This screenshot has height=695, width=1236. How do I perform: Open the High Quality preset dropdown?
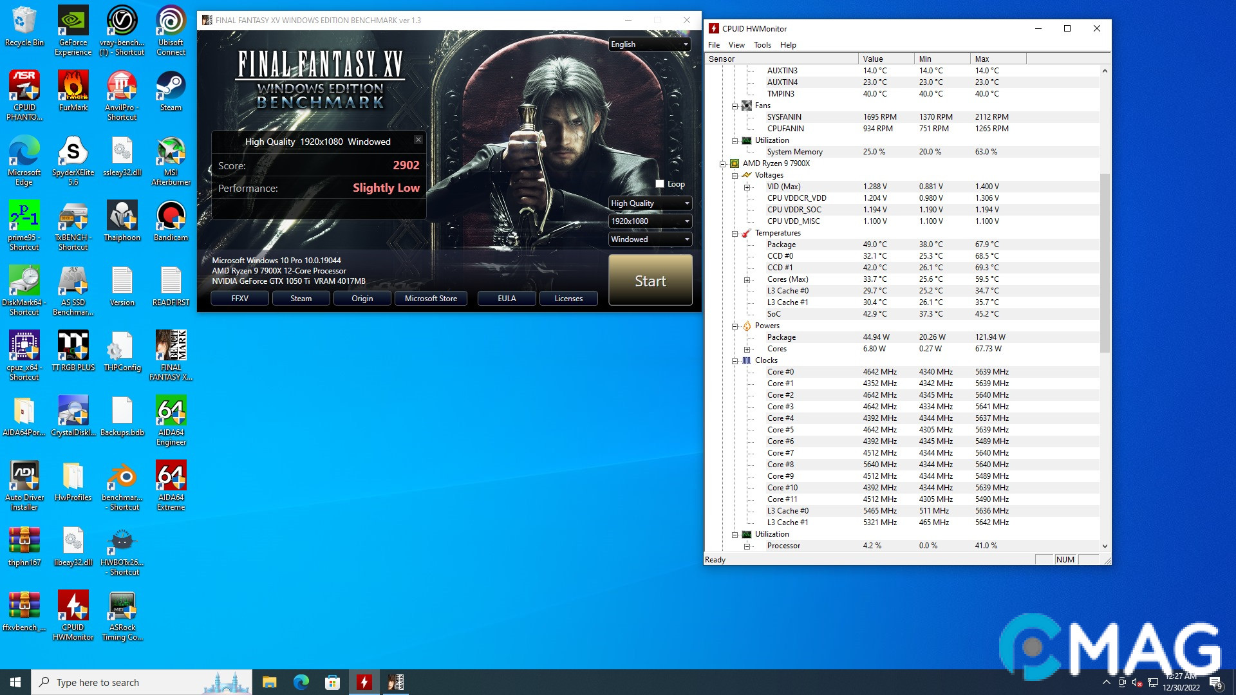tap(650, 203)
